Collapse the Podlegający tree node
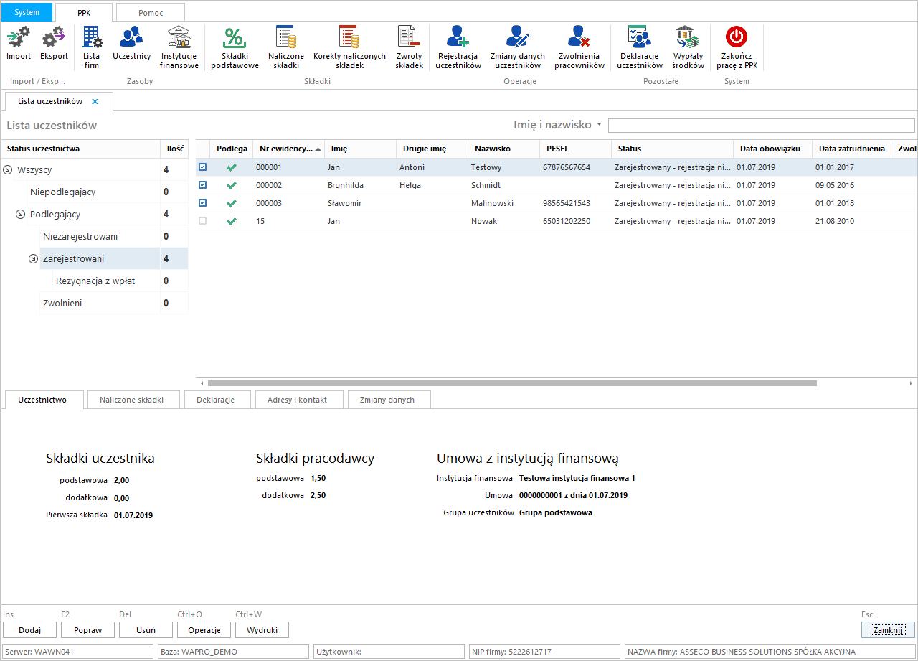This screenshot has width=918, height=661. click(21, 215)
